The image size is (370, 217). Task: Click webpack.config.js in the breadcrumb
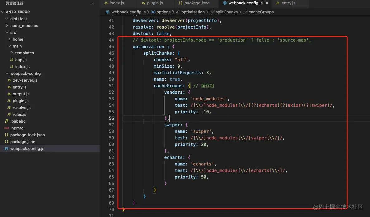128,12
